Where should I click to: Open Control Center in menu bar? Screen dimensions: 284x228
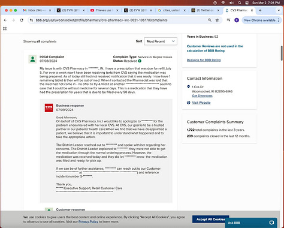point(247,3)
